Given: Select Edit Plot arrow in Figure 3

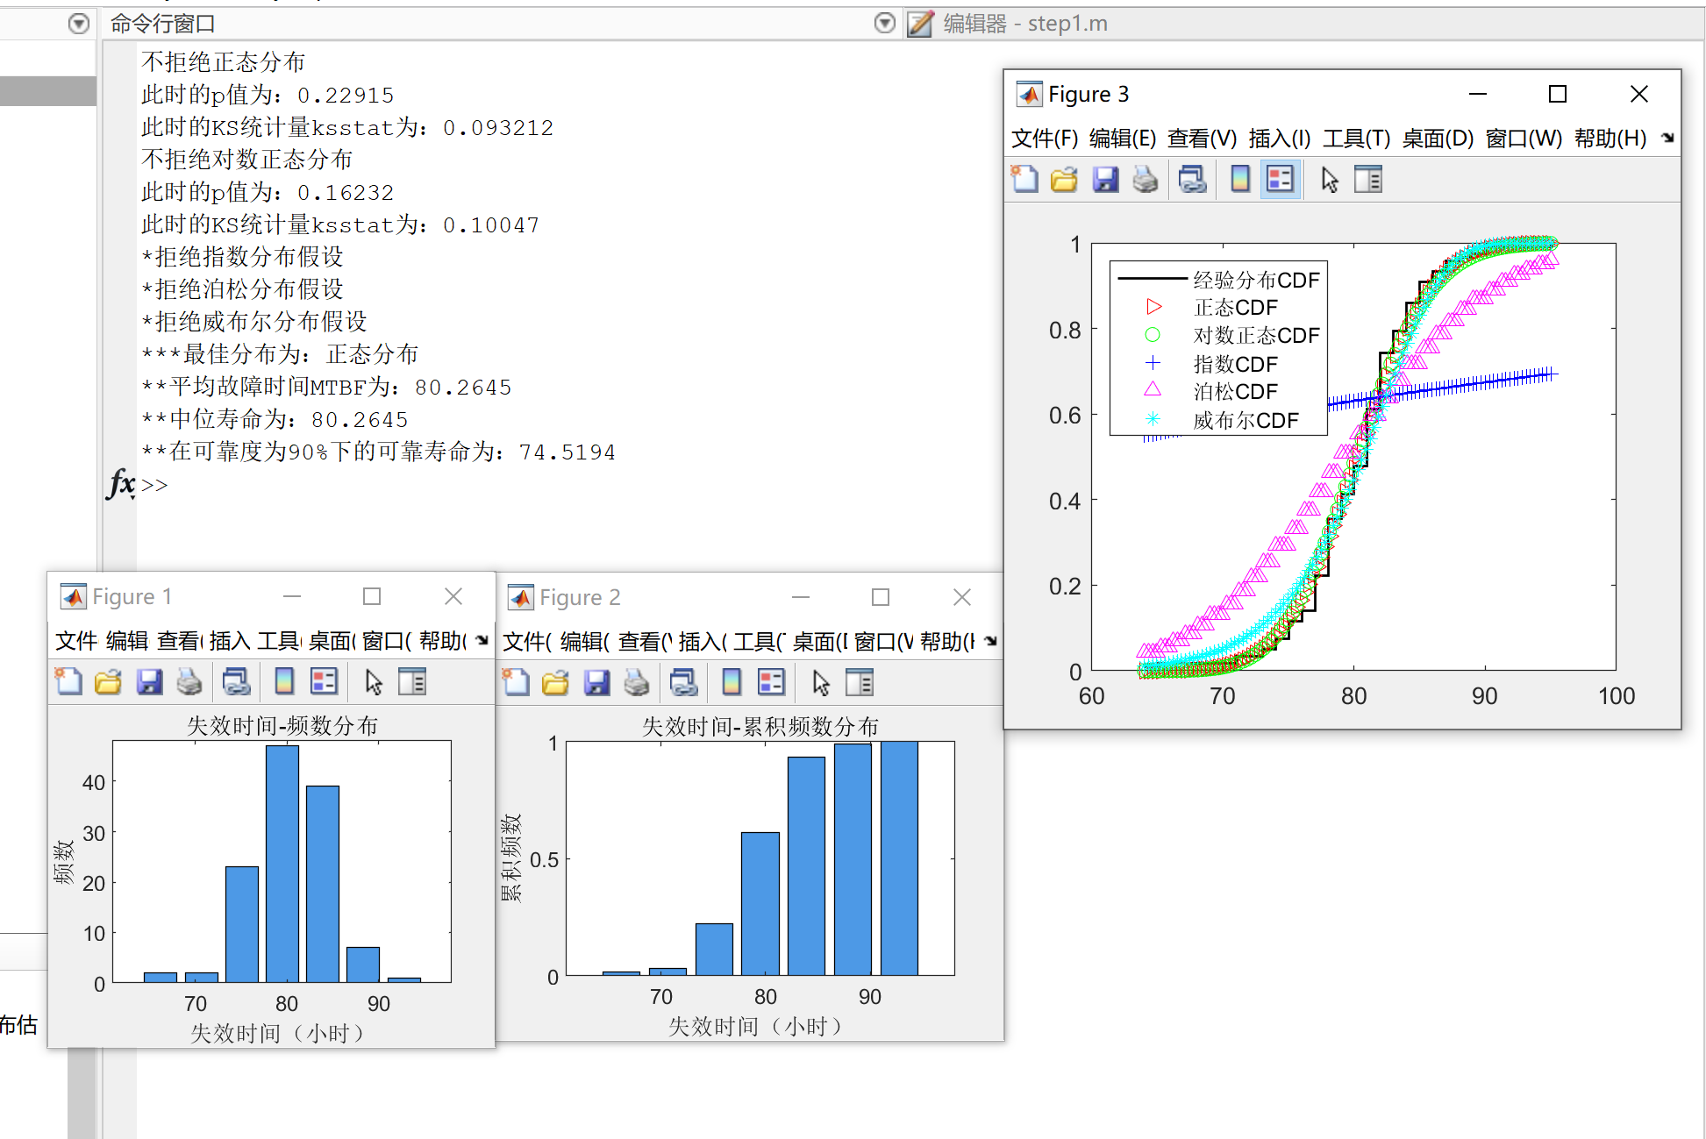Looking at the screenshot, I should coord(1330,180).
